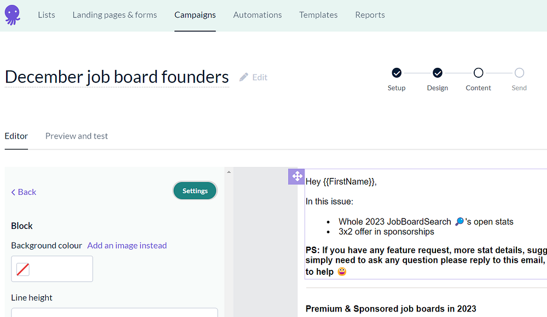
Task: Open Landing pages & forms
Action: [x=114, y=15]
